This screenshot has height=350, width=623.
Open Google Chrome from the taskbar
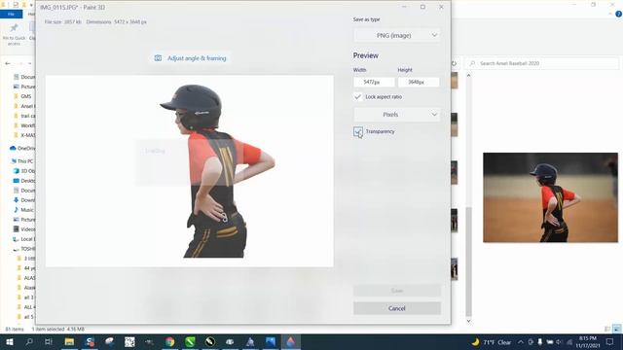tap(170, 341)
